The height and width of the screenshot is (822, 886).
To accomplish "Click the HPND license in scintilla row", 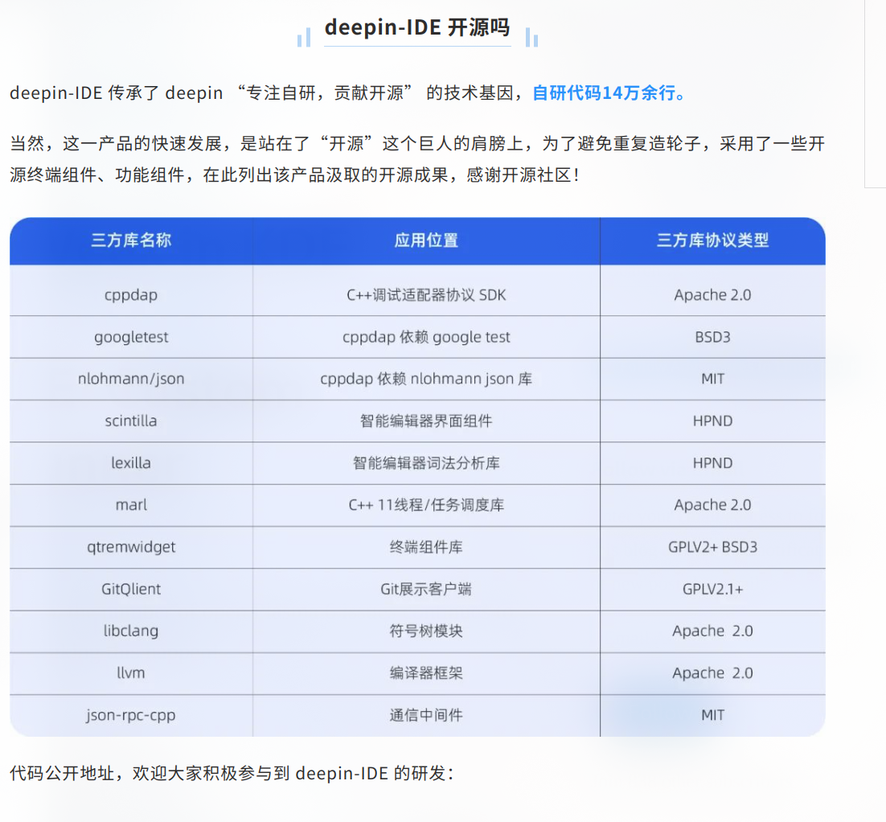I will click(x=712, y=421).
